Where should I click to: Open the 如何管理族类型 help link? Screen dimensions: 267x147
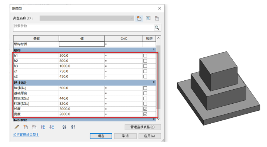coord(26,134)
